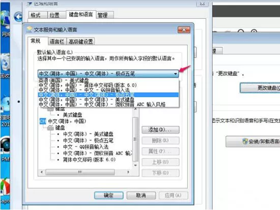Image resolution: width=280 pixels, height=210 pixels.
Task: Choose 英语(美国) - 美式键盘 option
Action: click(x=108, y=80)
